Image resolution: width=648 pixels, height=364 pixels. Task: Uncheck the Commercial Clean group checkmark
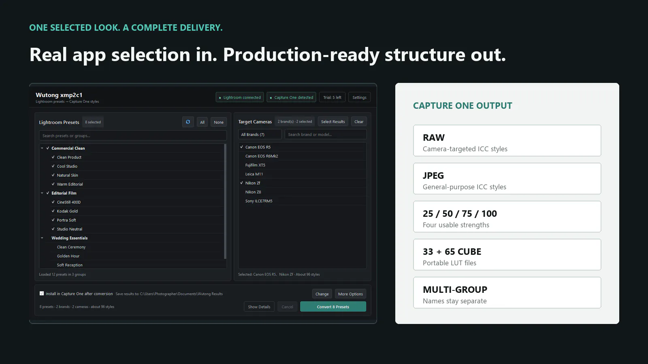coord(48,148)
